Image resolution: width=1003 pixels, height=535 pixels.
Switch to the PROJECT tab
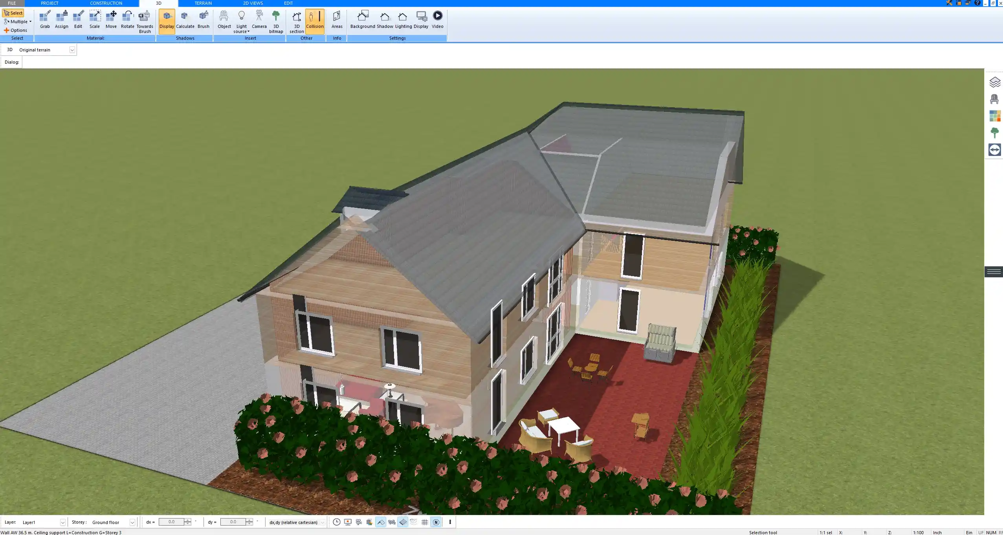coord(50,3)
